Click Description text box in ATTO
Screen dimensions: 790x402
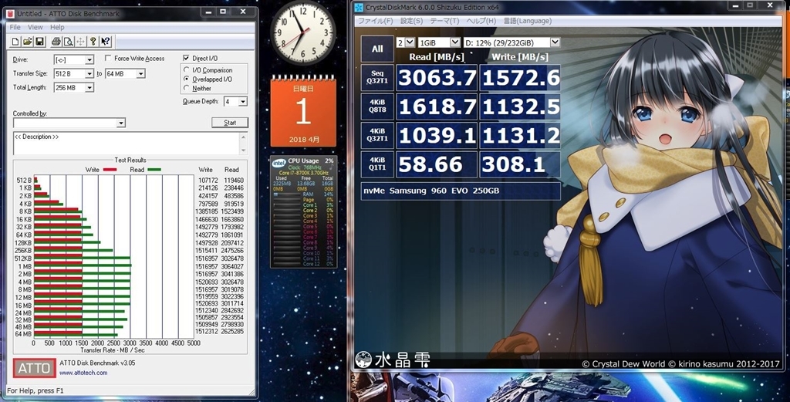126,144
